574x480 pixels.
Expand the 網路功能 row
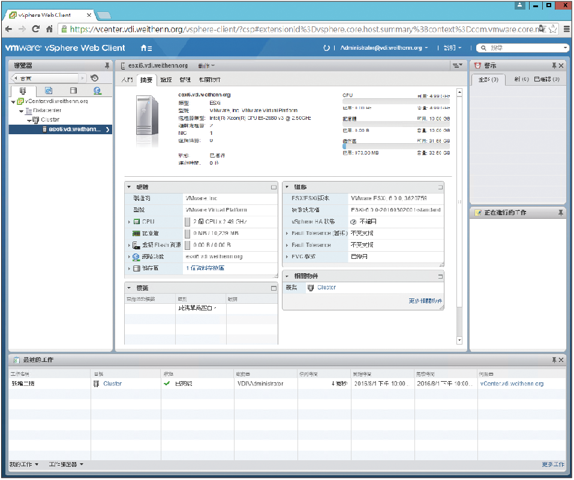point(129,257)
